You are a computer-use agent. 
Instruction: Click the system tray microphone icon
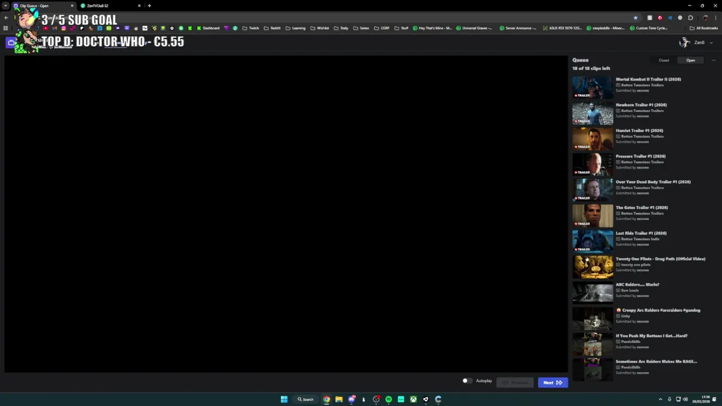pos(670,399)
